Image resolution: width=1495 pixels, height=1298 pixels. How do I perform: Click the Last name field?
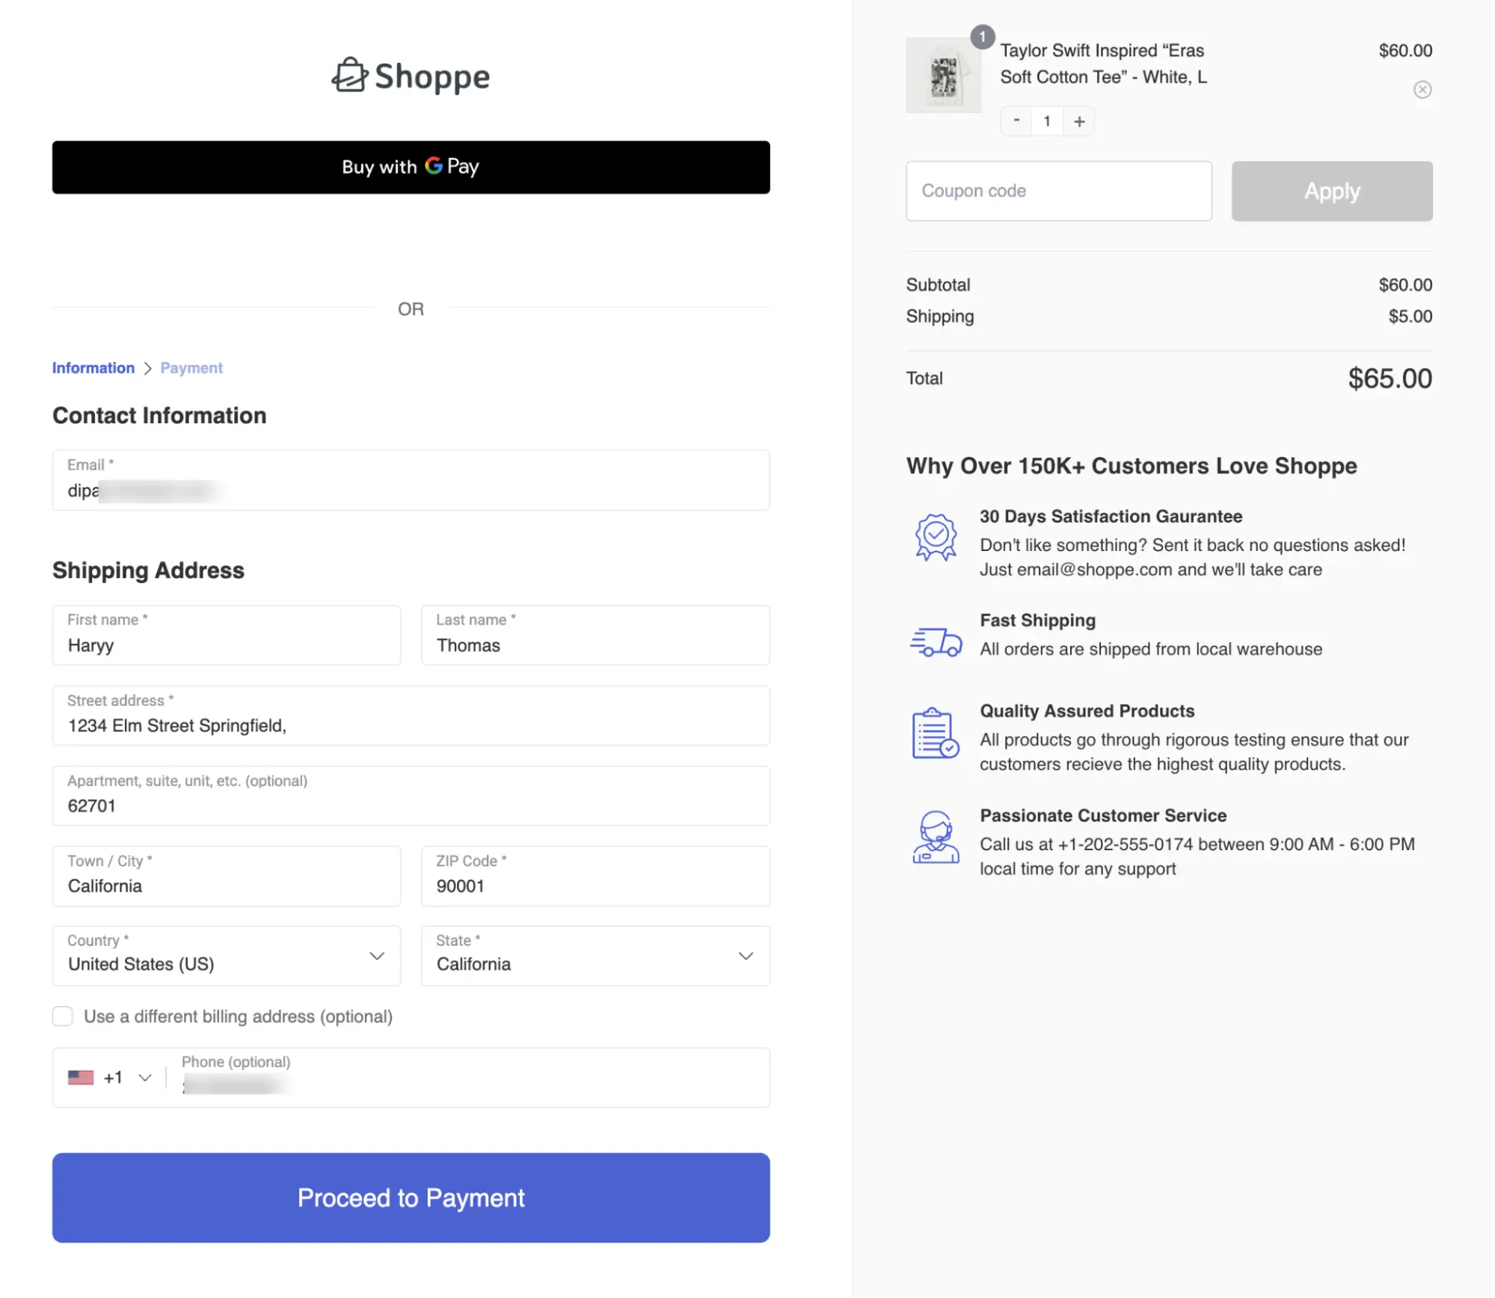tap(595, 635)
